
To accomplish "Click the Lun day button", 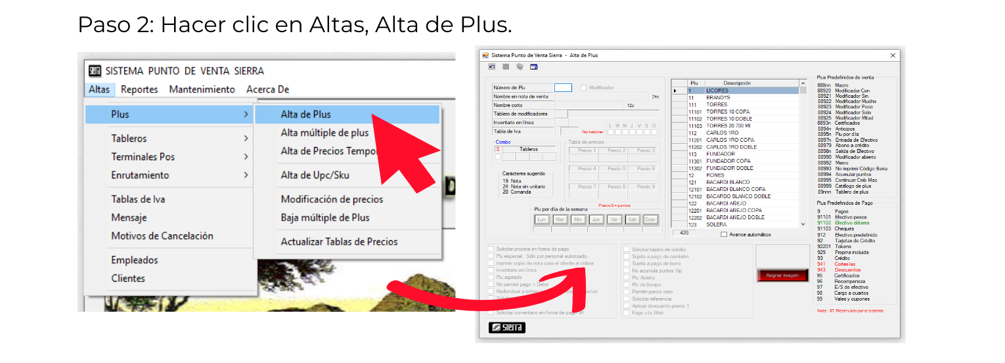I will [542, 219].
